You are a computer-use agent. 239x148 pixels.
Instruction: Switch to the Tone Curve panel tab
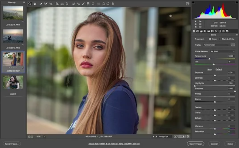click(198, 31)
